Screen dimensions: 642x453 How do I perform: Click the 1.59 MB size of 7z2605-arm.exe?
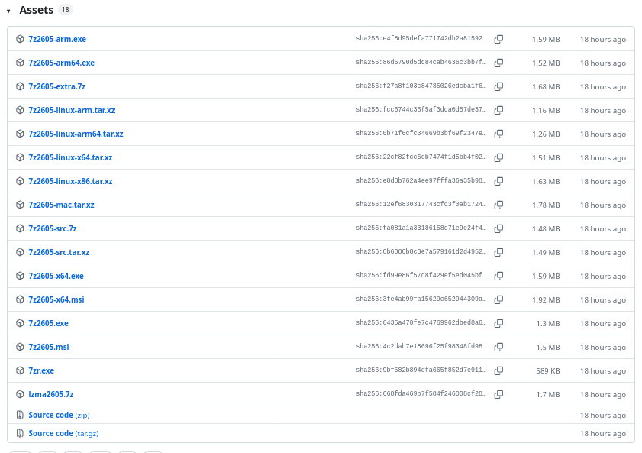[x=546, y=40]
